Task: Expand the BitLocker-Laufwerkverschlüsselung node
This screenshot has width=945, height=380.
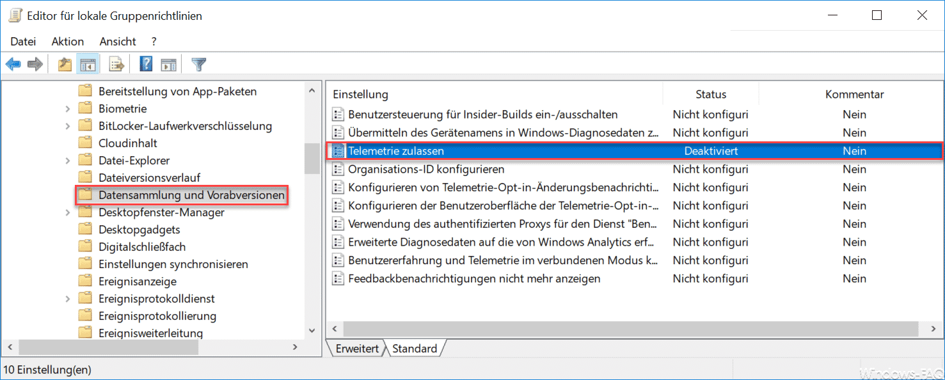Action: (x=68, y=126)
